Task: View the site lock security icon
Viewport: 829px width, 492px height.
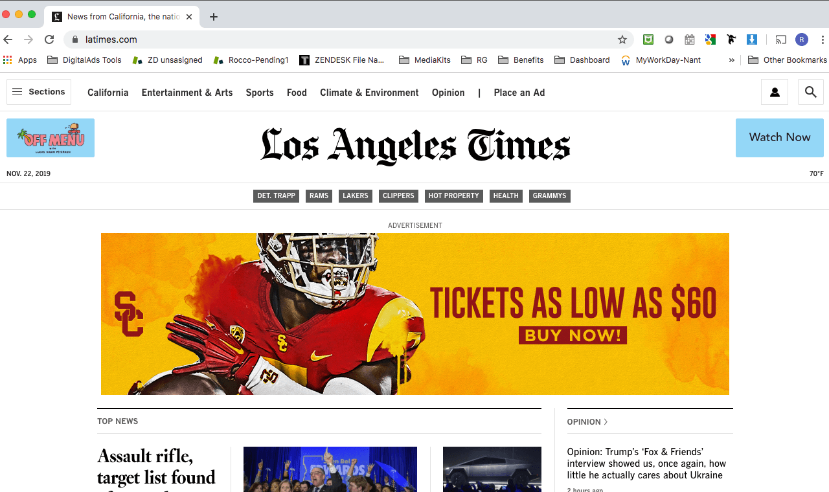Action: 74,39
